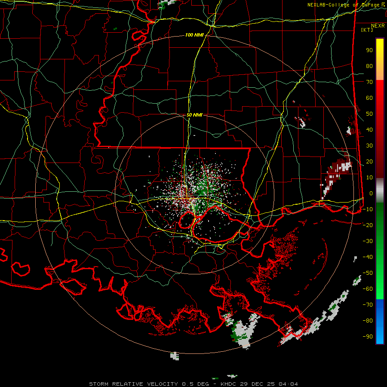Click the blue bottom segment of the color bar
This screenshot has width=387, height=387.
380,321
